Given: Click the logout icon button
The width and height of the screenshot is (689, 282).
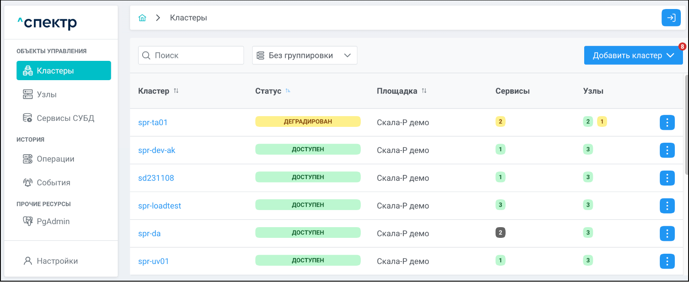Looking at the screenshot, I should (671, 18).
